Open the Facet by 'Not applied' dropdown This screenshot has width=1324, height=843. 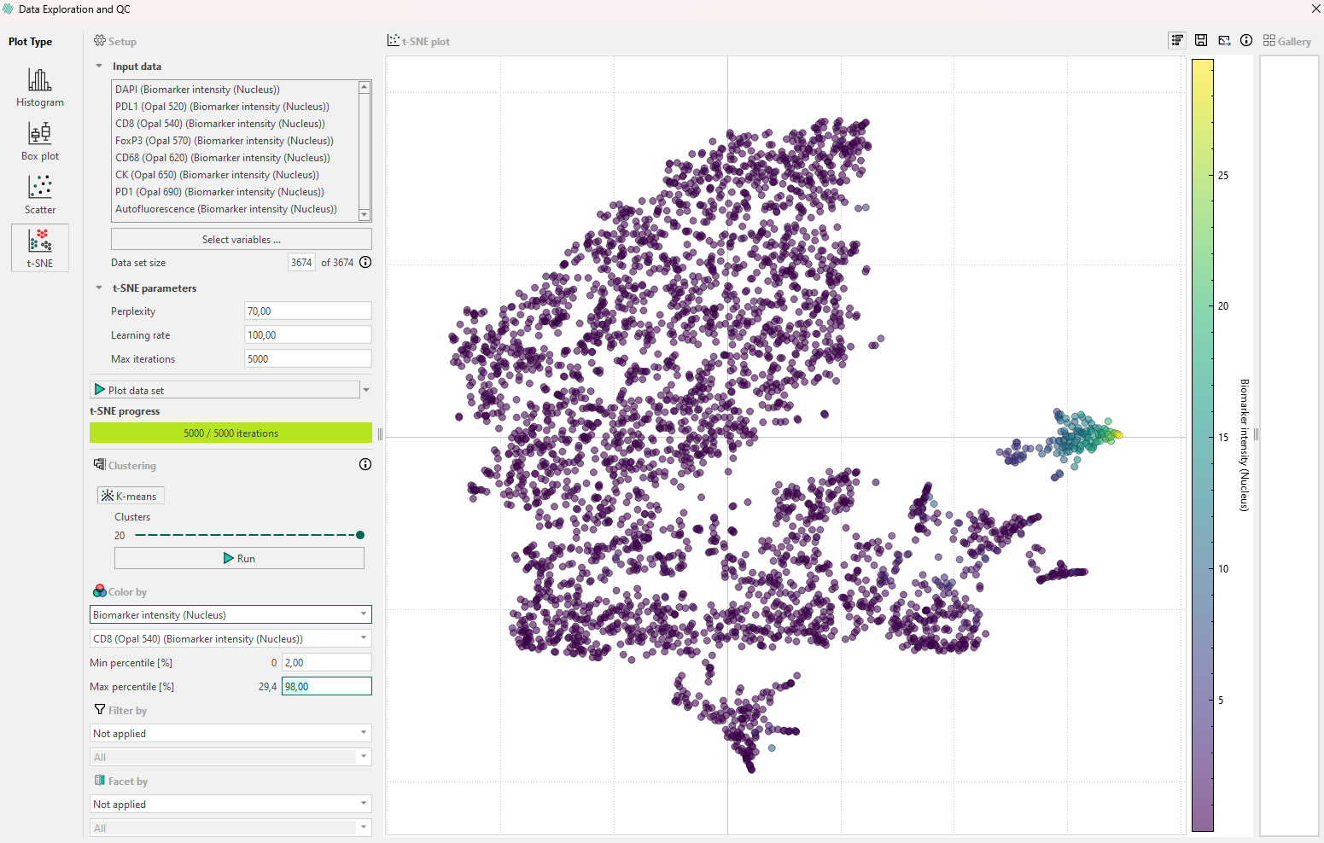230,804
